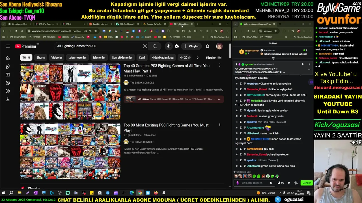Select the 'Canlı' filter chip
Image resolution: width=362 pixels, height=203 pixels.
click(x=142, y=58)
